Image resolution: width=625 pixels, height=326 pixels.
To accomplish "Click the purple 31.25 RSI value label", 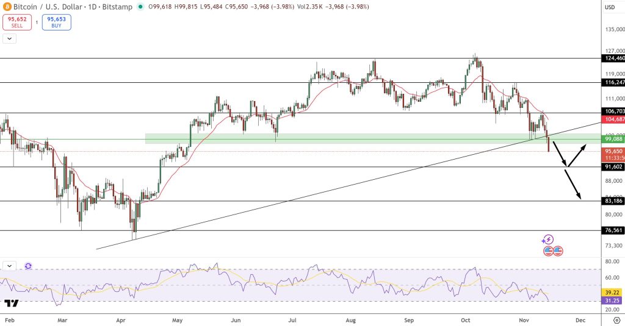I will pos(613,300).
